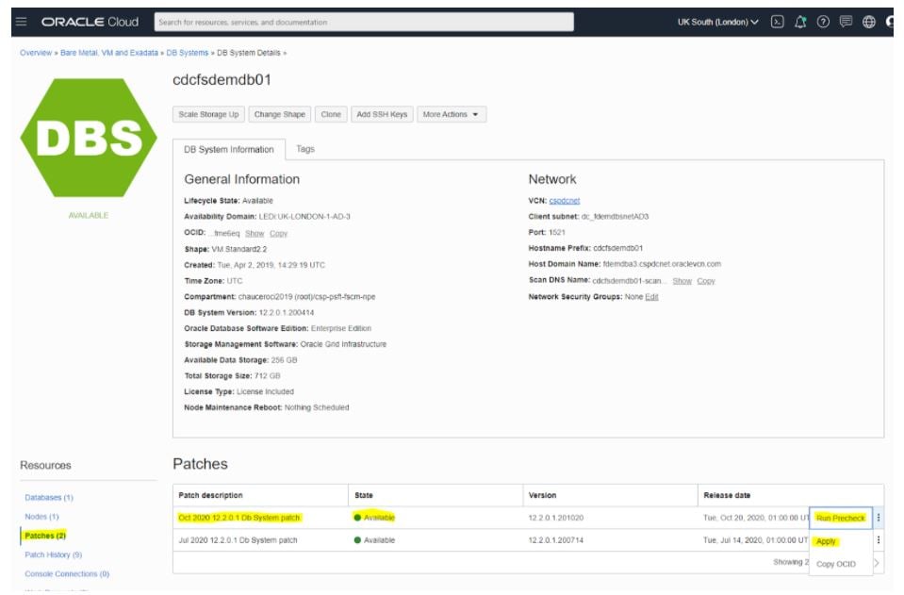
Task: Open the Cloud Shell terminal icon
Action: click(x=777, y=22)
